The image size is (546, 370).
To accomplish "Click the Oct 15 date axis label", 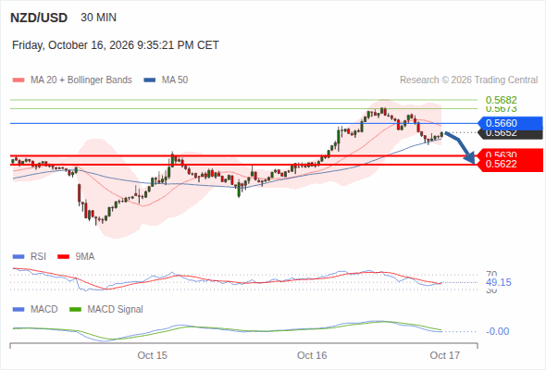I will (x=152, y=355).
